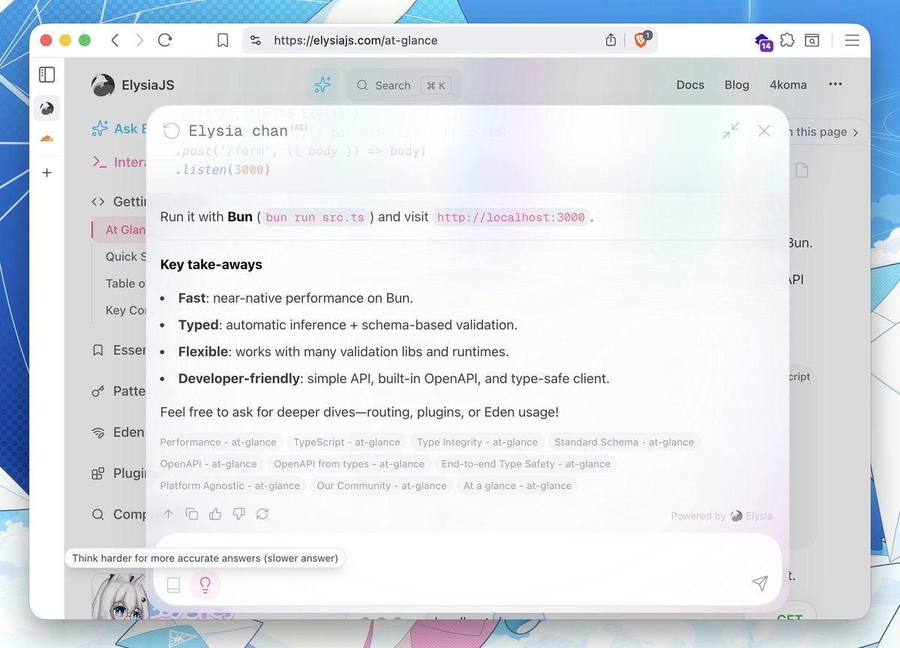The width and height of the screenshot is (900, 648).
Task: Share this page via share icon
Action: click(x=610, y=40)
